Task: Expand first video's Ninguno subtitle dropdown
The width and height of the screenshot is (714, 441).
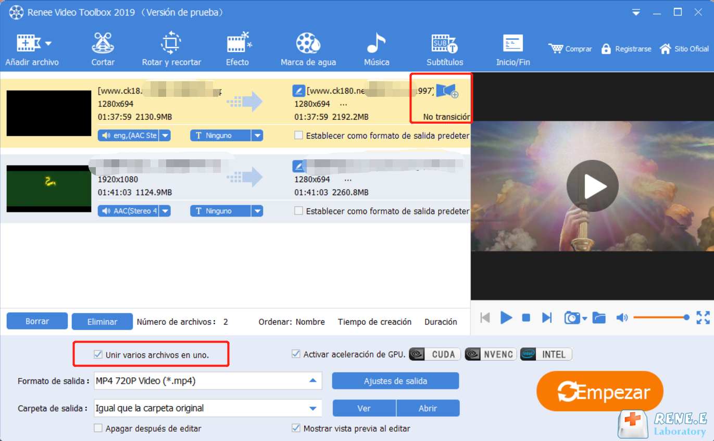Action: click(x=257, y=135)
